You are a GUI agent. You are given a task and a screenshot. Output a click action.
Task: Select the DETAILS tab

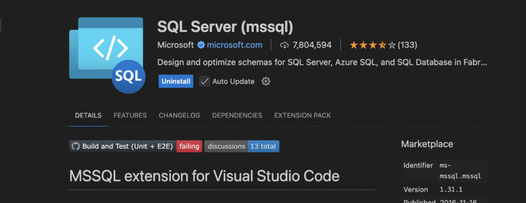coord(88,116)
